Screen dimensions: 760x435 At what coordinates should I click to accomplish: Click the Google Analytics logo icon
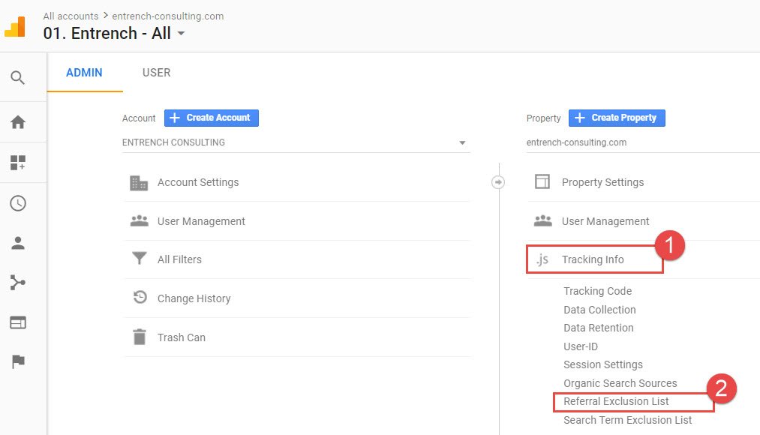click(16, 26)
